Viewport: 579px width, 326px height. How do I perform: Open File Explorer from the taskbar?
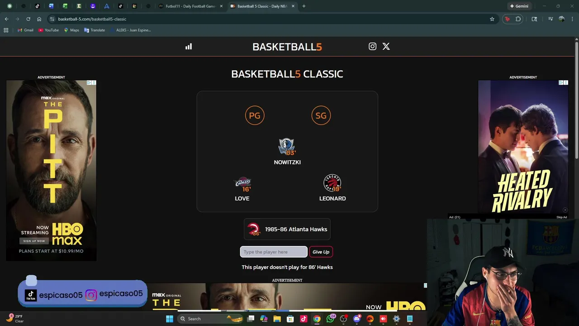tap(277, 319)
